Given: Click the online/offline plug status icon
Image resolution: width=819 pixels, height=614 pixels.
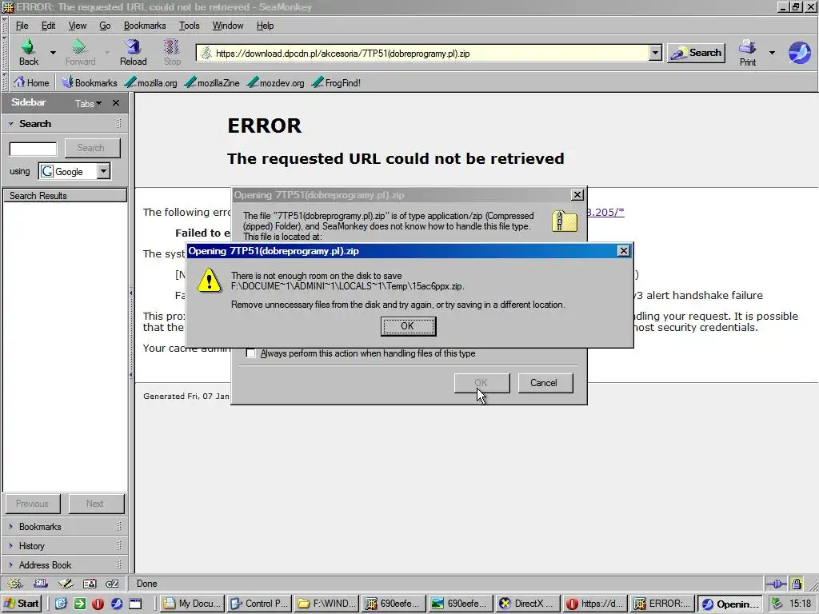Looking at the screenshot, I should pos(776,584).
